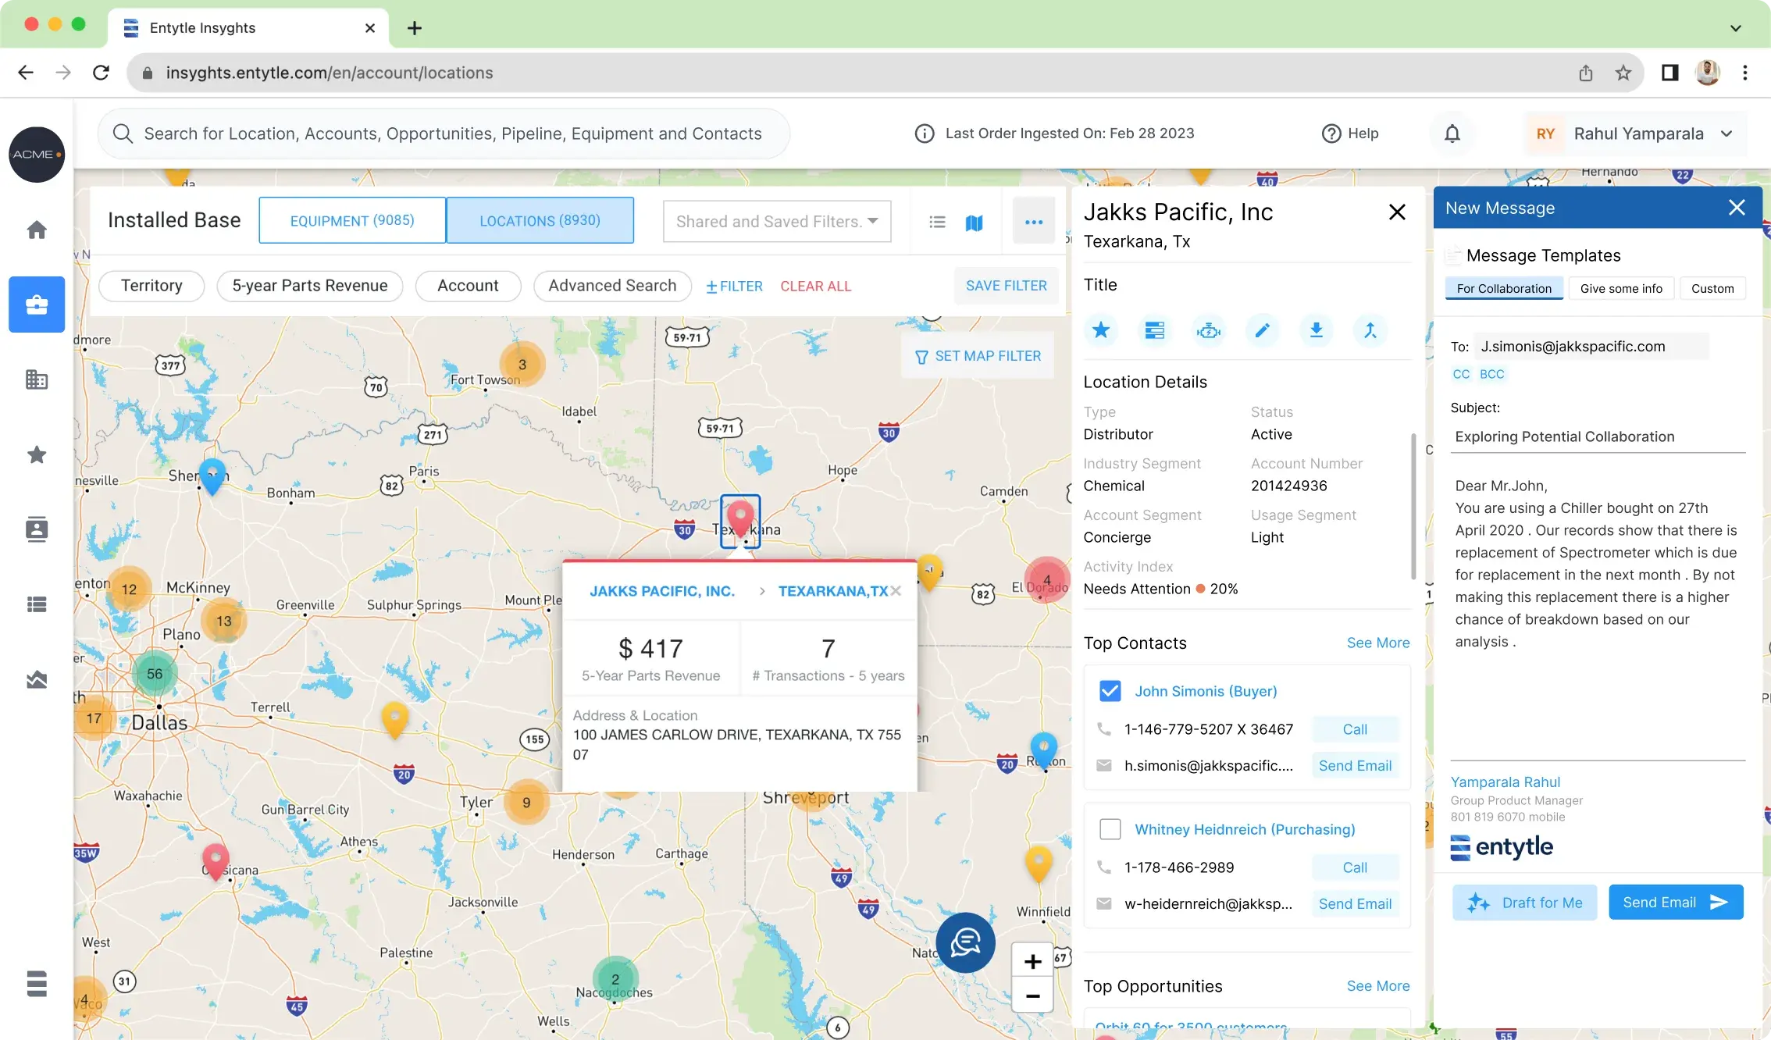Send Email to Whitney Heidnreich
The height and width of the screenshot is (1040, 1771).
pos(1355,904)
